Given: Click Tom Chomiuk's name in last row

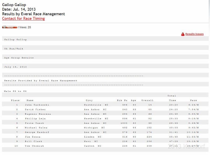Looking at the screenshot, I should (35, 146).
